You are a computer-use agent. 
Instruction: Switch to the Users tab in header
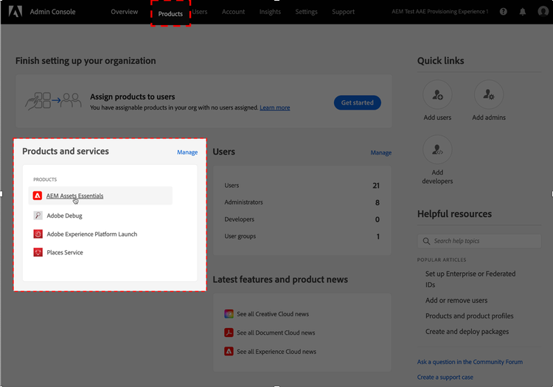click(200, 12)
